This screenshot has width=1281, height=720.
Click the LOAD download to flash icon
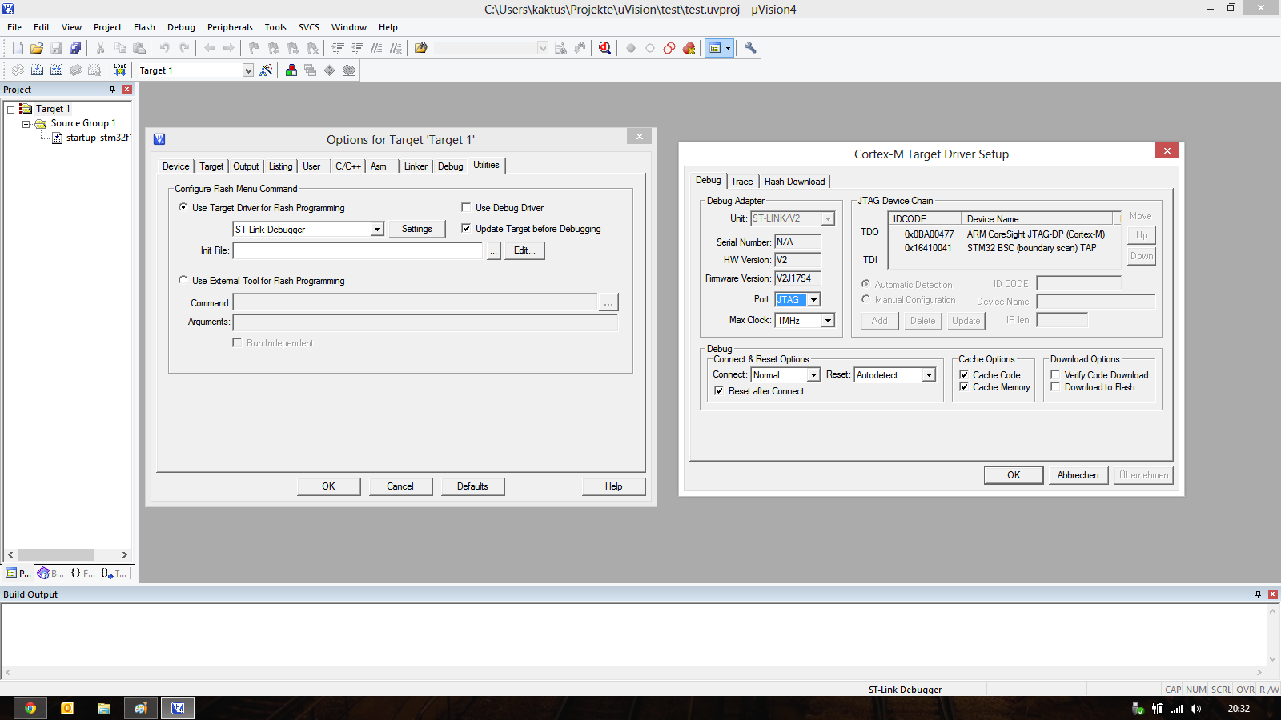pos(120,70)
